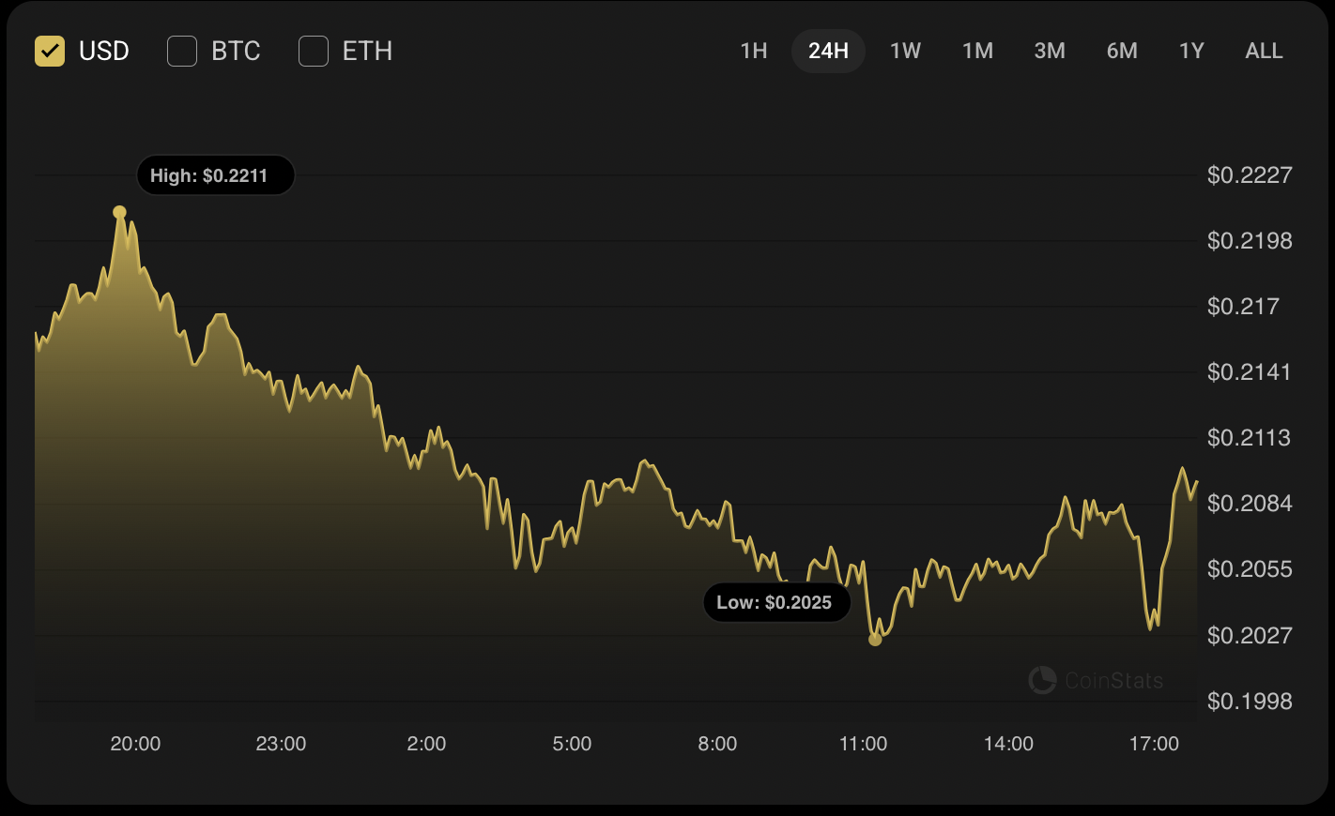View the 6M price chart
This screenshot has height=816, width=1335.
[1122, 51]
